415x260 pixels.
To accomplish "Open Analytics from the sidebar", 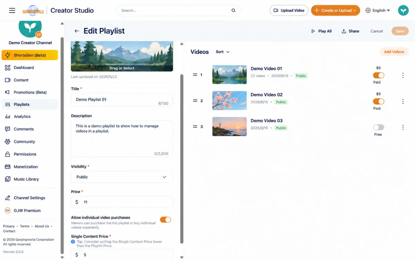I will tap(30, 117).
